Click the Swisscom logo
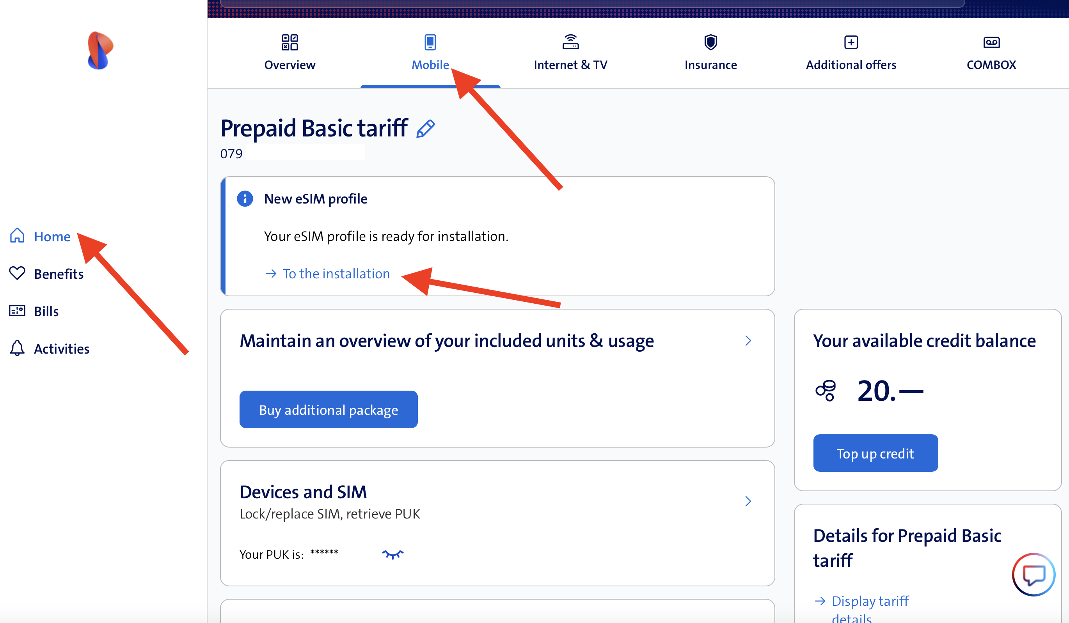The width and height of the screenshot is (1069, 623). [x=100, y=50]
